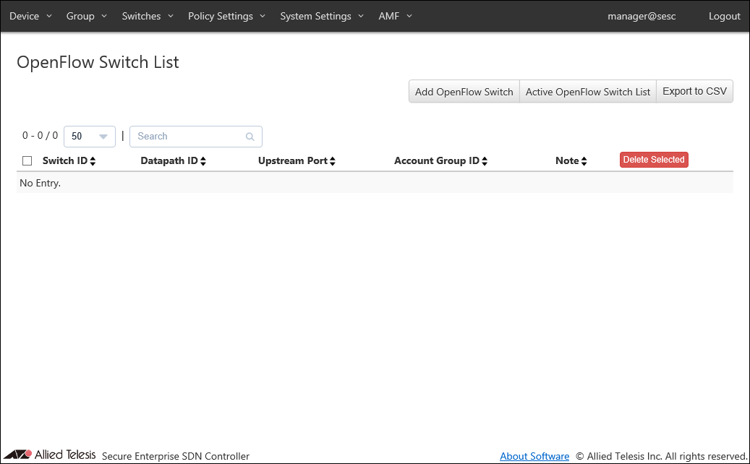Sort by Datapath ID using arrow icon
750x464 pixels.
(x=203, y=161)
